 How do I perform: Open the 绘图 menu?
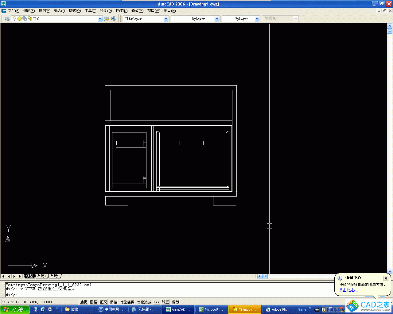coord(105,10)
